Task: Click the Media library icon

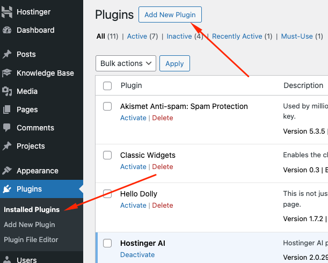Action: coord(7,91)
